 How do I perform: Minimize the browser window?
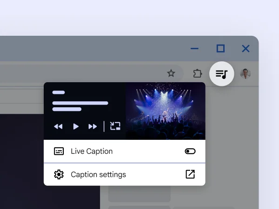click(195, 49)
